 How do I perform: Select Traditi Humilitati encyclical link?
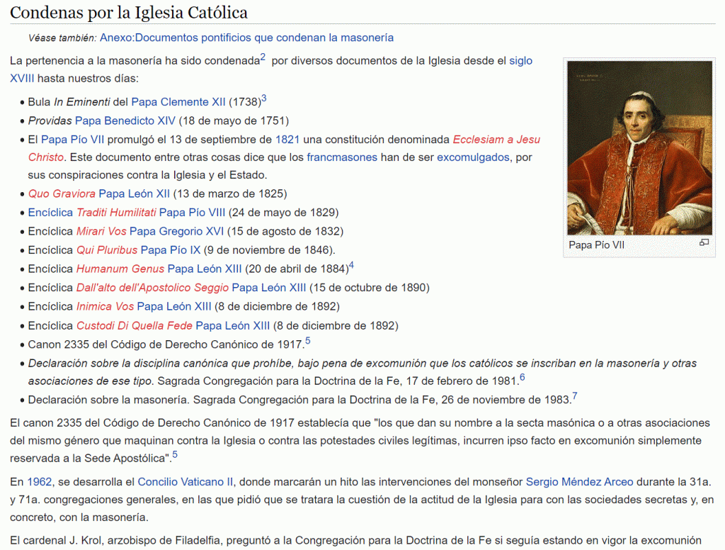tap(116, 212)
